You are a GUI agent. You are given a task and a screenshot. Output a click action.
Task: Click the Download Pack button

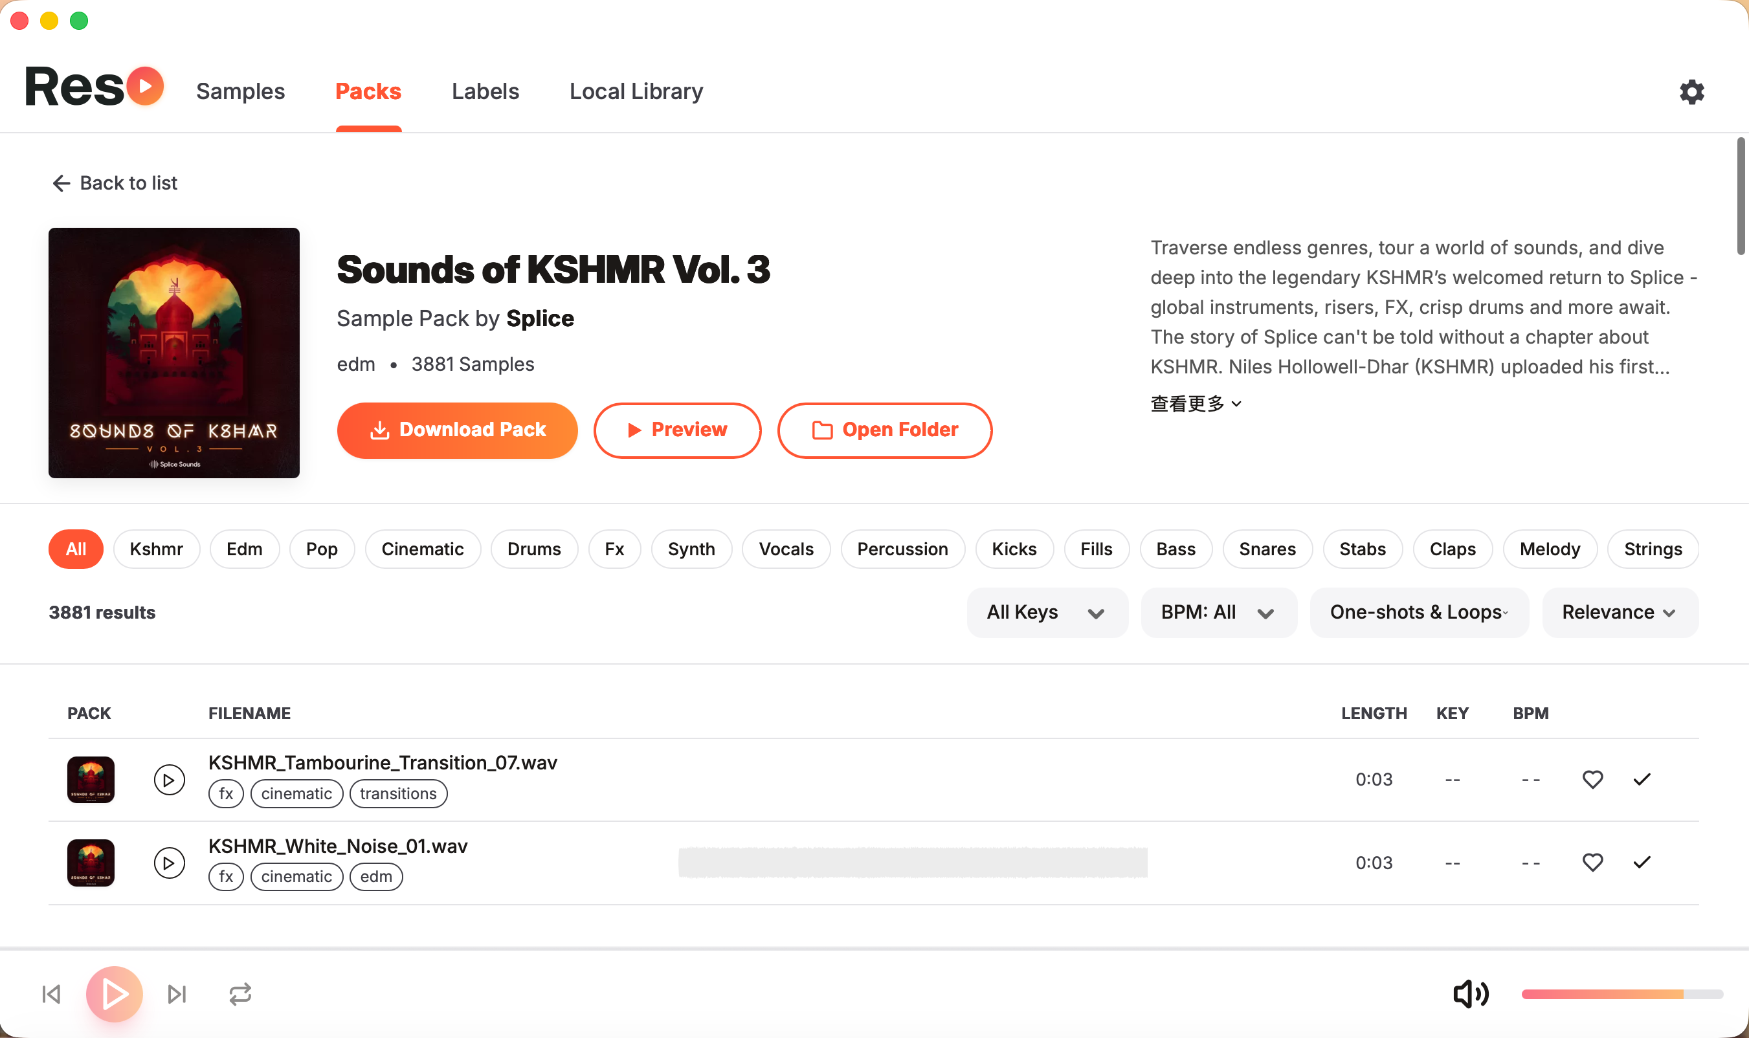(457, 430)
